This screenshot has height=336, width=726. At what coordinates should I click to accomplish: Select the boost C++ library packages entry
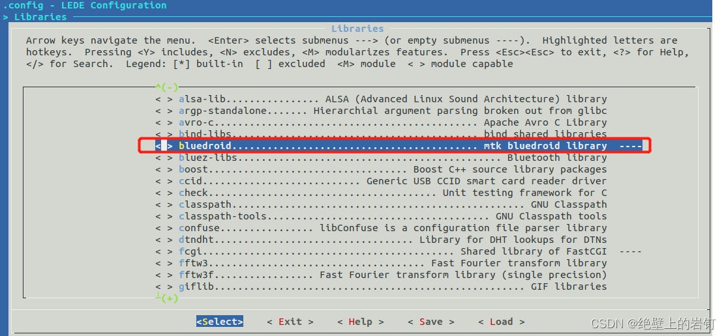pyautogui.click(x=381, y=169)
